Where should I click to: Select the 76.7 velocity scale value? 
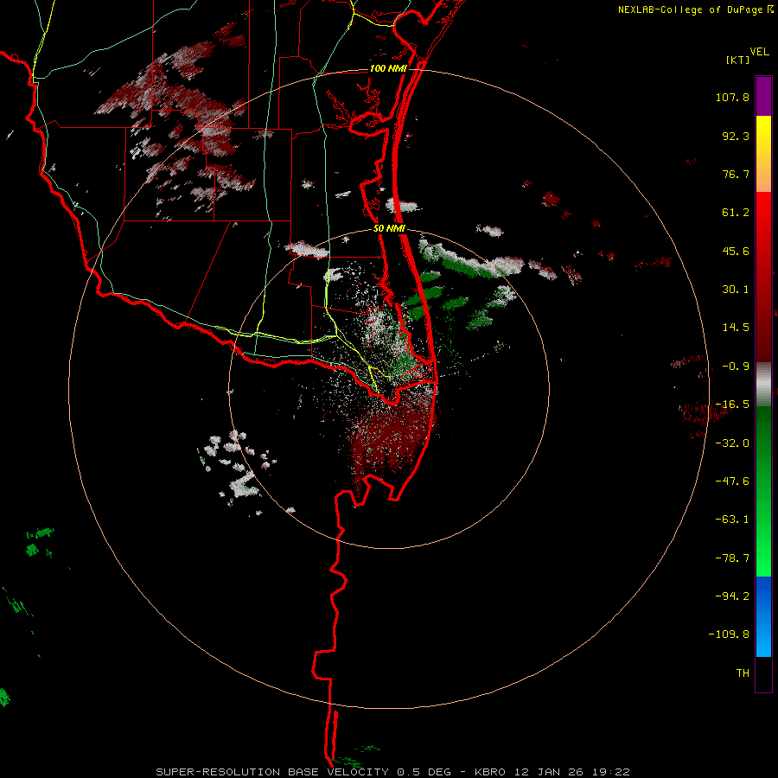pyautogui.click(x=736, y=174)
